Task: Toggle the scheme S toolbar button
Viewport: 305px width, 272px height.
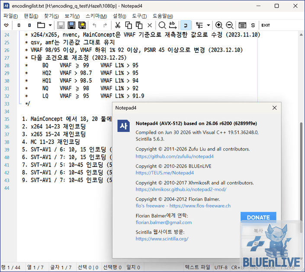Action: coord(253,25)
